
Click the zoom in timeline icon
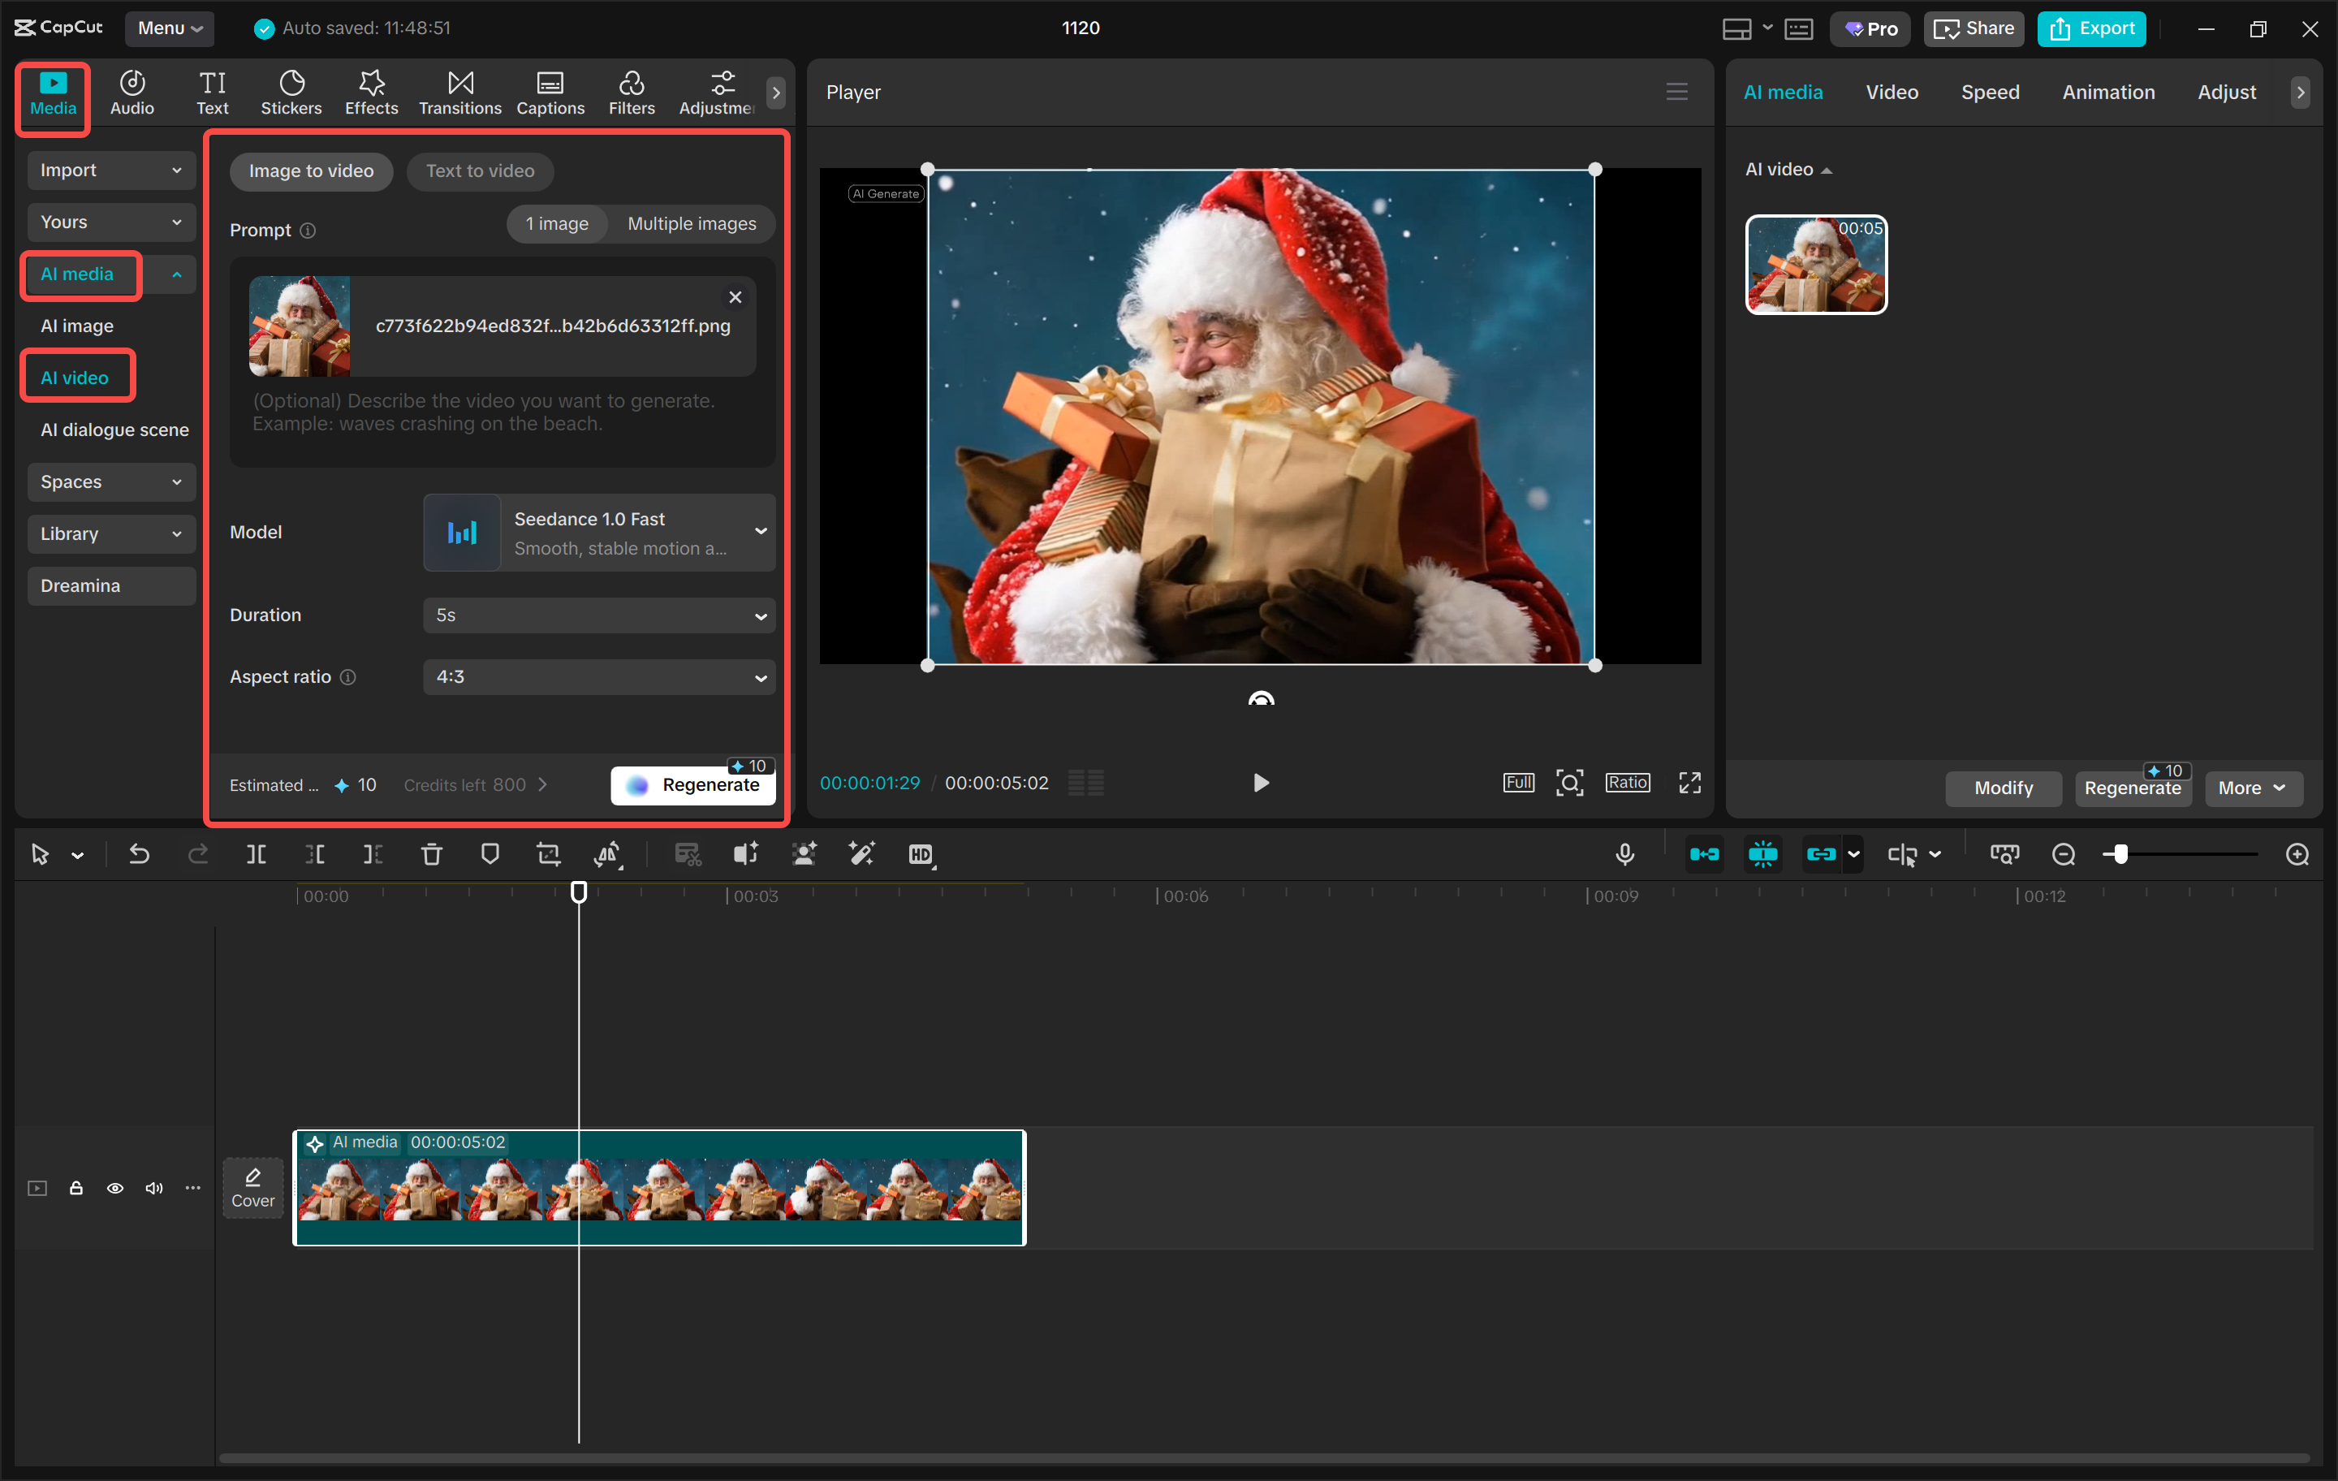(x=2297, y=855)
